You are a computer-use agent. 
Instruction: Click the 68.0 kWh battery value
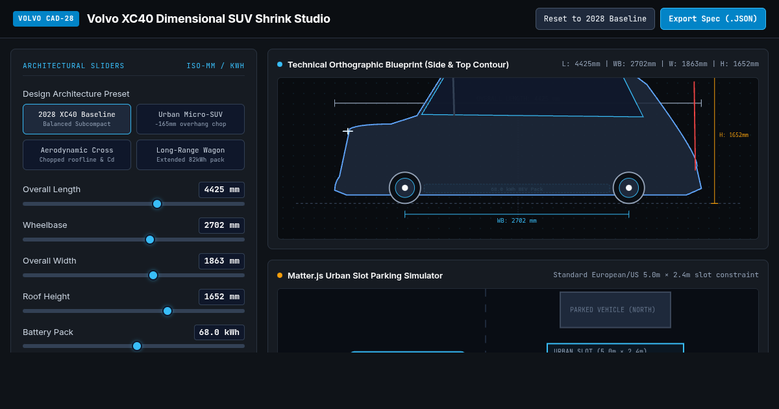pos(219,332)
